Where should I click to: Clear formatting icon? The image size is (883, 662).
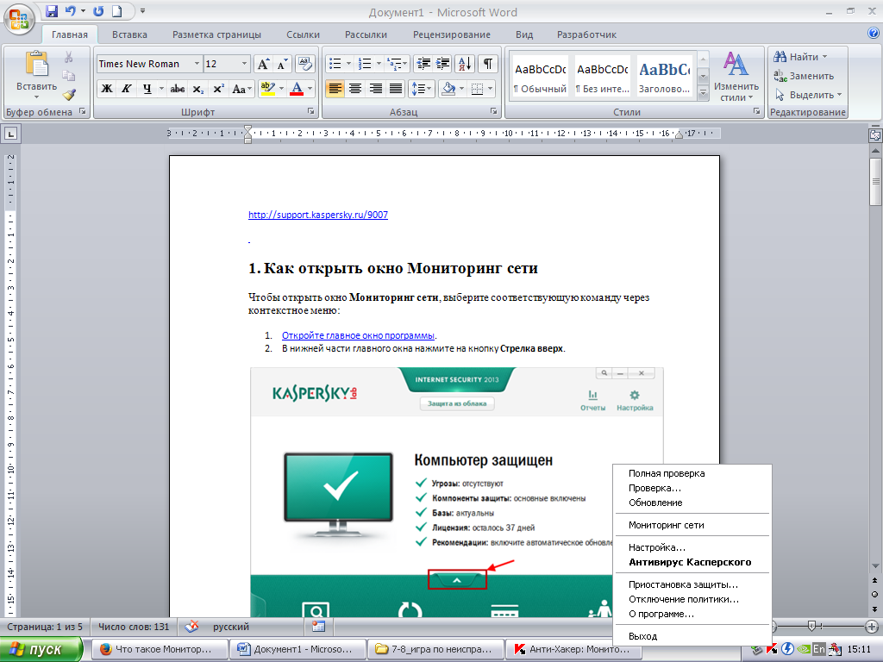(304, 64)
